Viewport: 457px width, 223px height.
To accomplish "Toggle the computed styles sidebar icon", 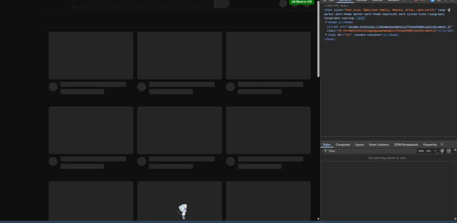I will tap(449, 151).
